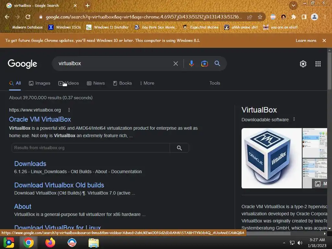The width and height of the screenshot is (332, 249).
Task: Open the new tab plus button
Action: [x=88, y=6]
